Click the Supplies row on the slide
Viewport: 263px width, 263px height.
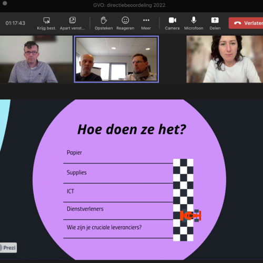[118, 174]
